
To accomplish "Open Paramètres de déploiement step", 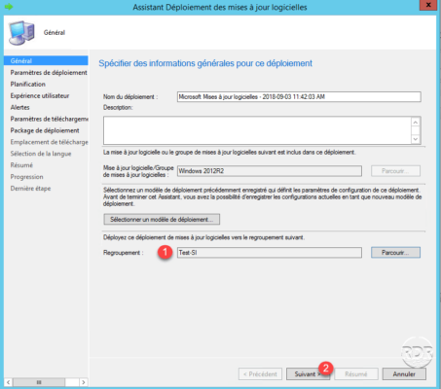I will (49, 72).
